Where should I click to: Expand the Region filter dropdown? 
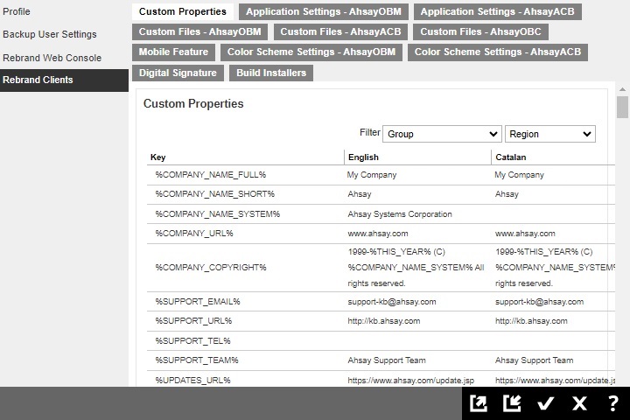point(549,134)
